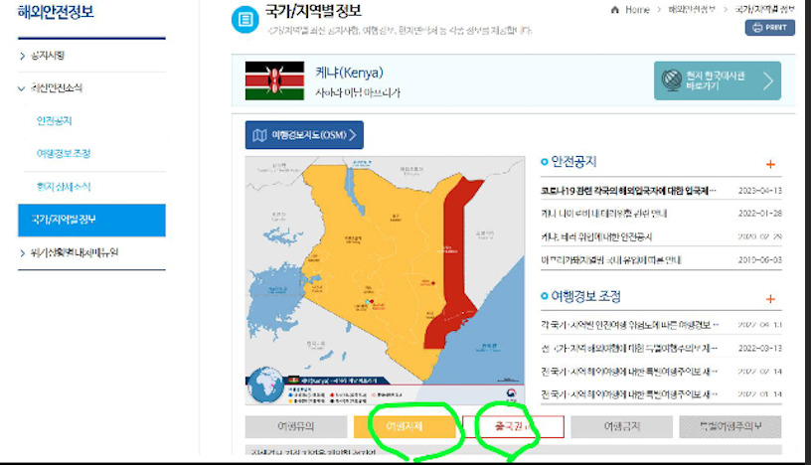Select the 여행금지 alert level tab

[622, 426]
